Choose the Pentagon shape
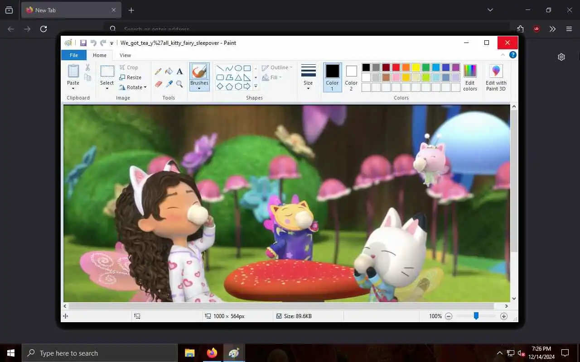Image resolution: width=580 pixels, height=362 pixels. pos(229,86)
